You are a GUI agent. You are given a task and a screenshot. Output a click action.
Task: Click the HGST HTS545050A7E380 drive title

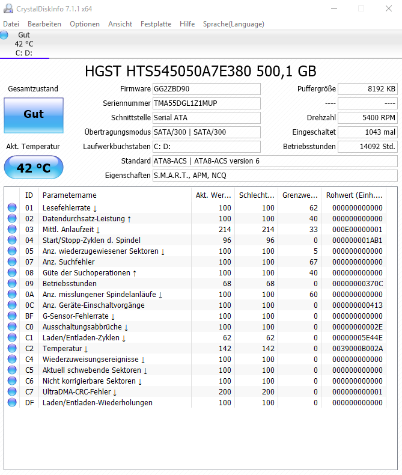pyautogui.click(x=200, y=72)
